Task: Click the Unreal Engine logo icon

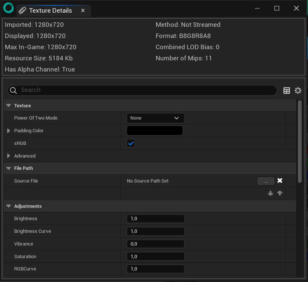Action: (x=8, y=8)
